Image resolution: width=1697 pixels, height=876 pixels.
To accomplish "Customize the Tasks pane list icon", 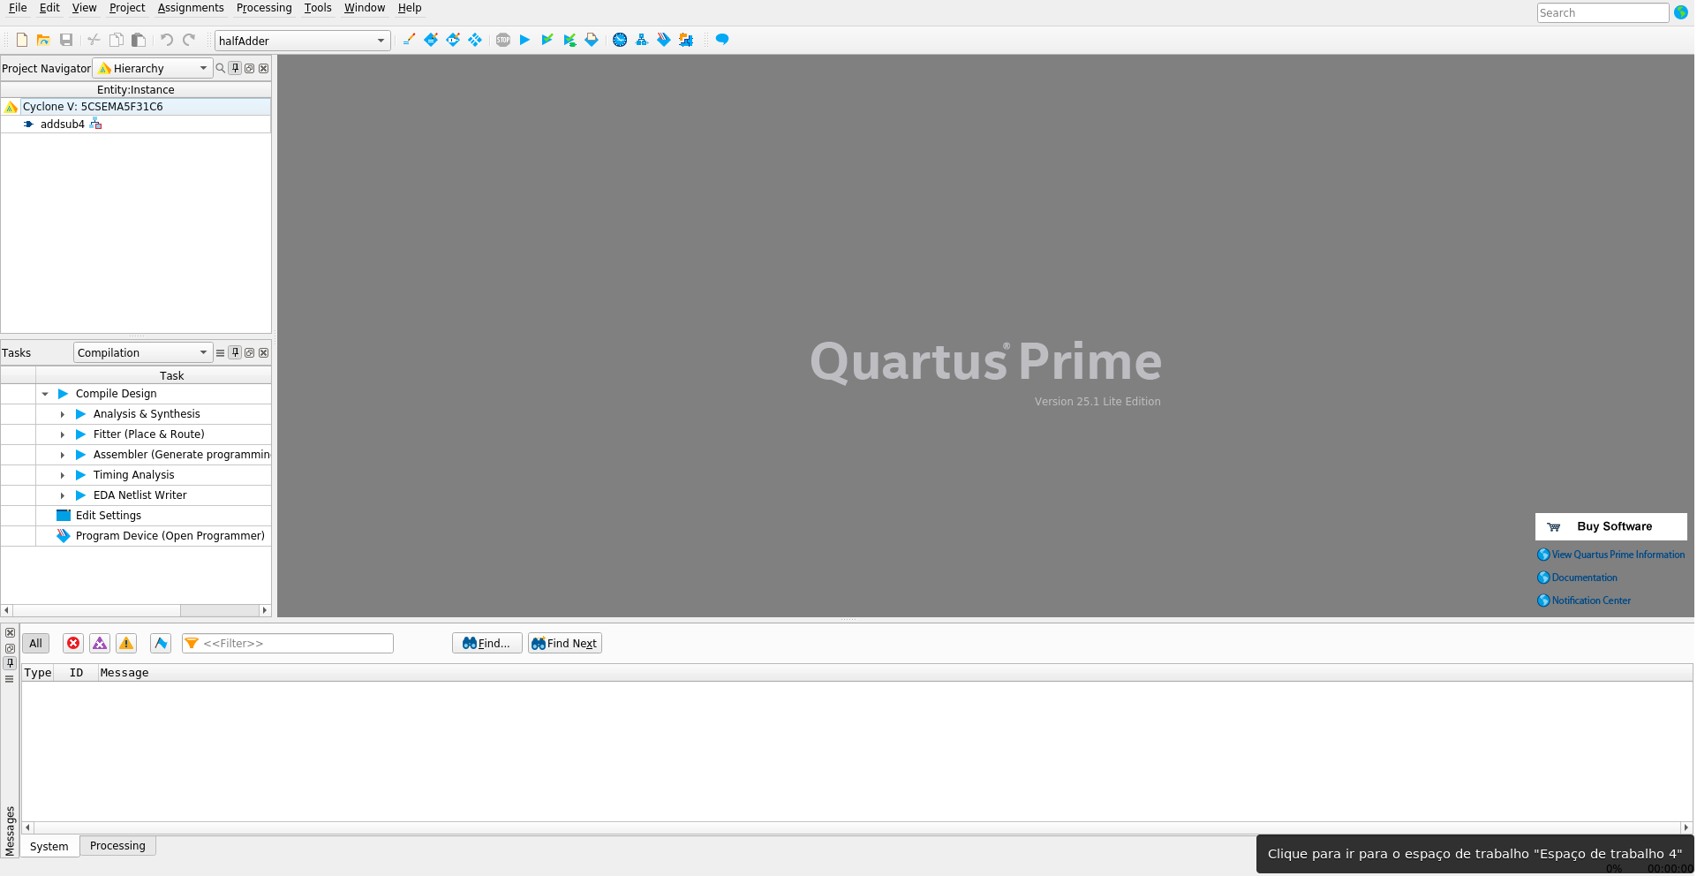I will pyautogui.click(x=221, y=352).
